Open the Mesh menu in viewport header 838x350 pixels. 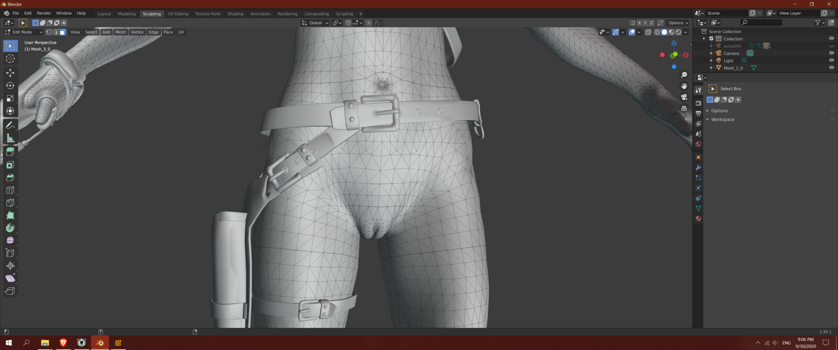tap(120, 32)
